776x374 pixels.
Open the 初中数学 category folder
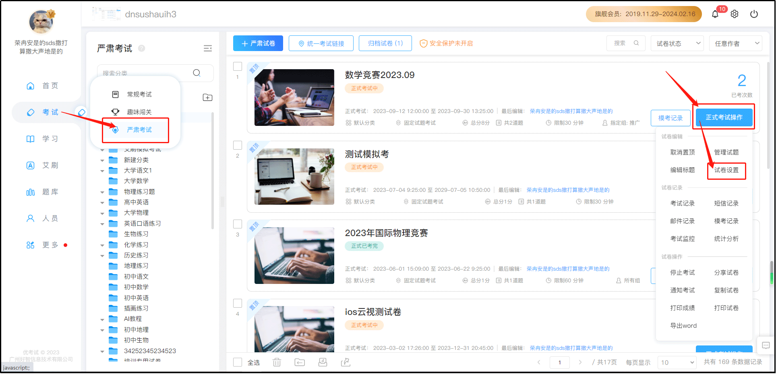[136, 287]
